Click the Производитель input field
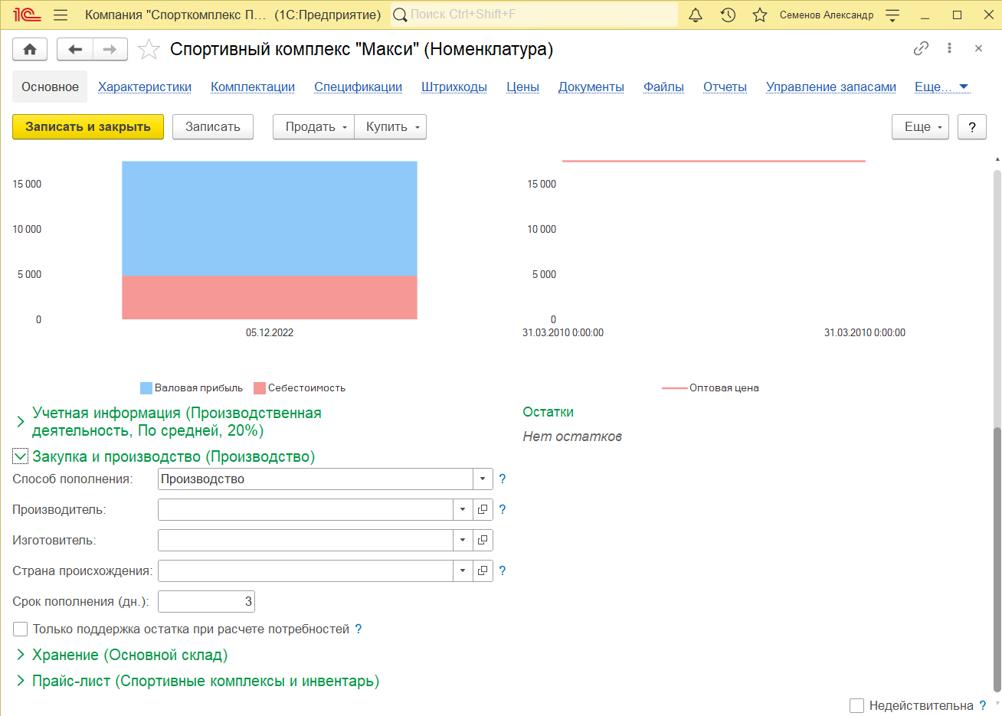 click(x=306, y=509)
